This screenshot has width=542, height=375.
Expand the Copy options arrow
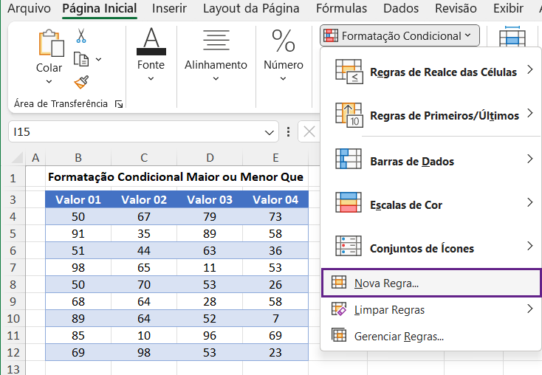pos(98,60)
